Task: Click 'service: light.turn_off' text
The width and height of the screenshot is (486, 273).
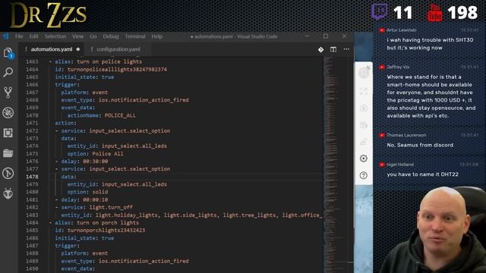Action: pos(96,207)
